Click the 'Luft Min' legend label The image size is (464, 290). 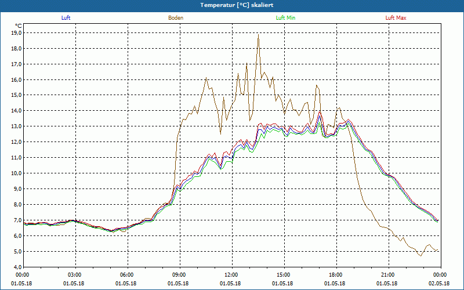285,18
